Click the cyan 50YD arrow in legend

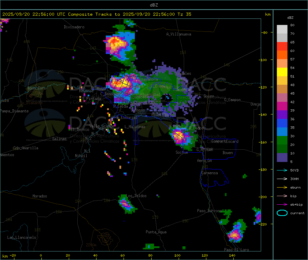[282, 170]
